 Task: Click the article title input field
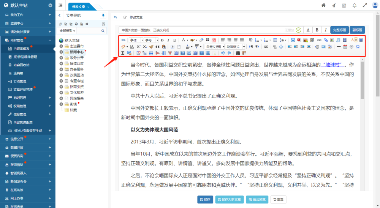[201, 30]
